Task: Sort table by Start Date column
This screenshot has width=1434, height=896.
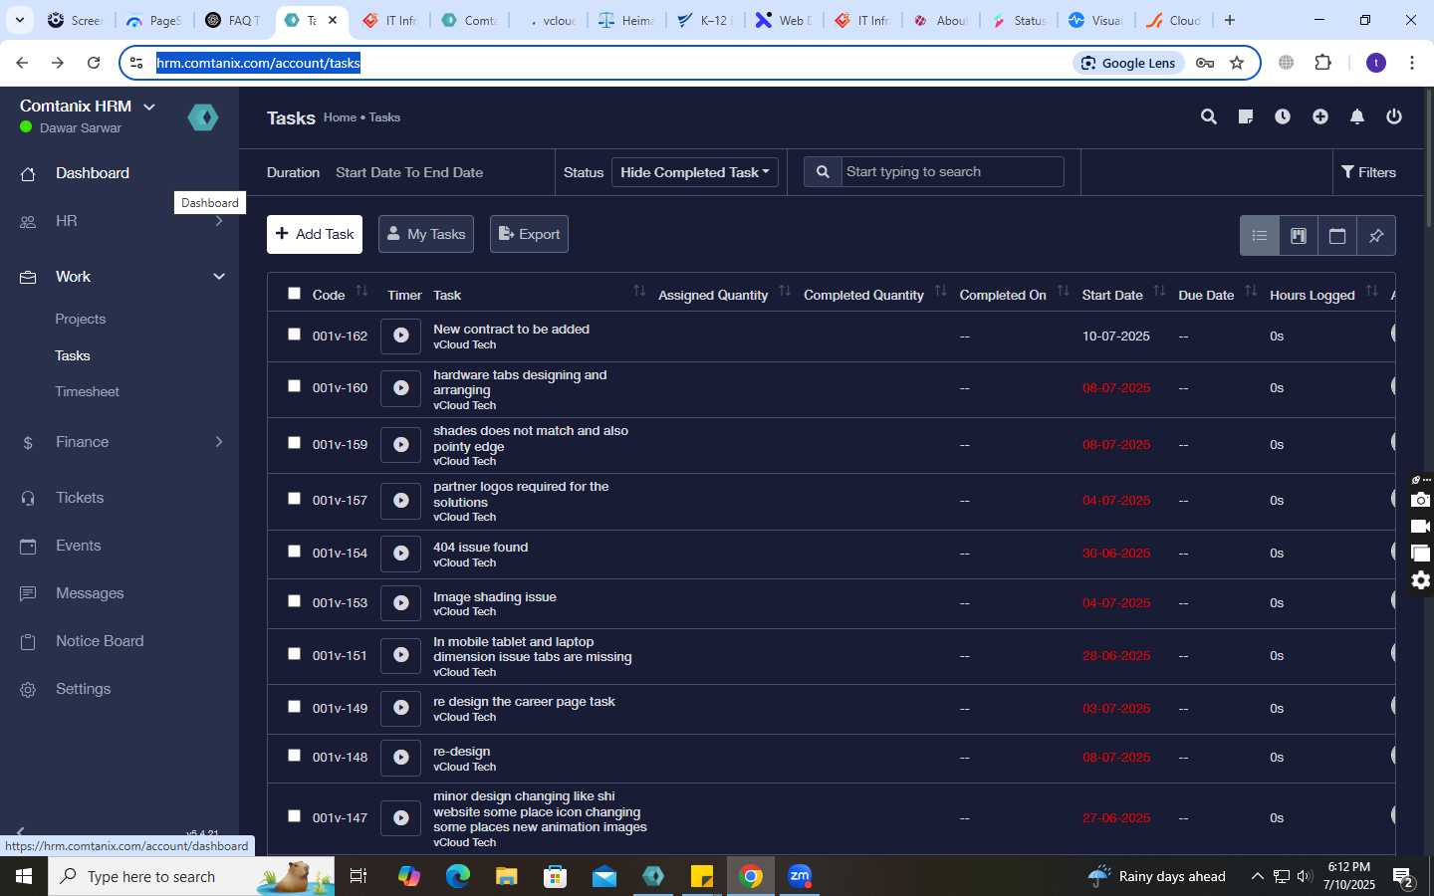Action: click(x=1159, y=292)
